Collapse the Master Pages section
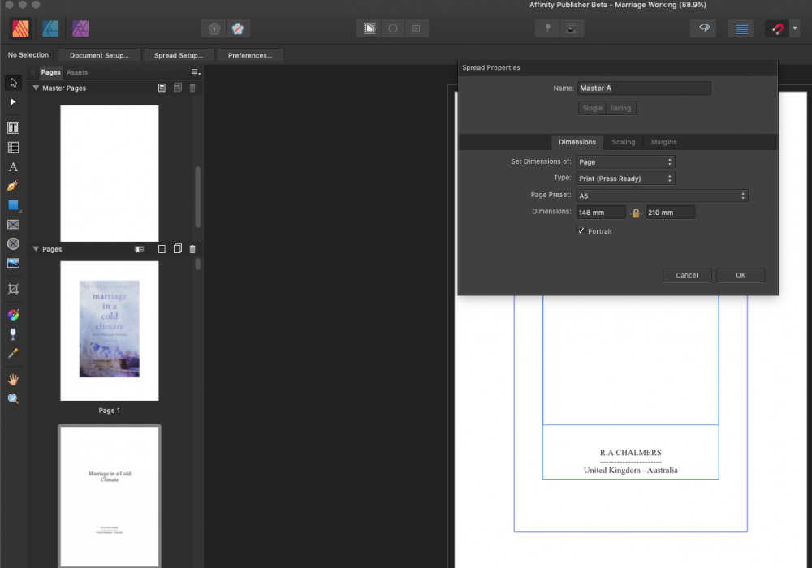This screenshot has height=568, width=812. click(x=35, y=88)
